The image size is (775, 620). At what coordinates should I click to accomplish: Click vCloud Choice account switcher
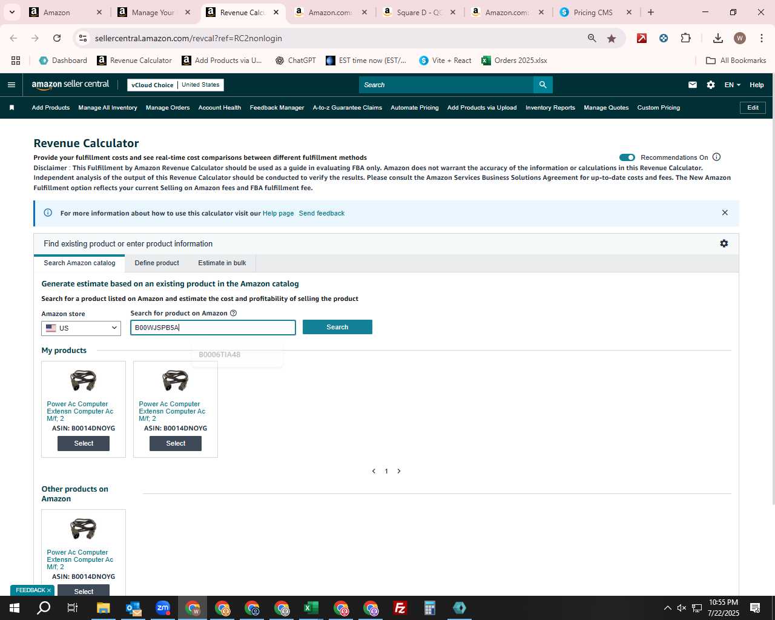176,85
